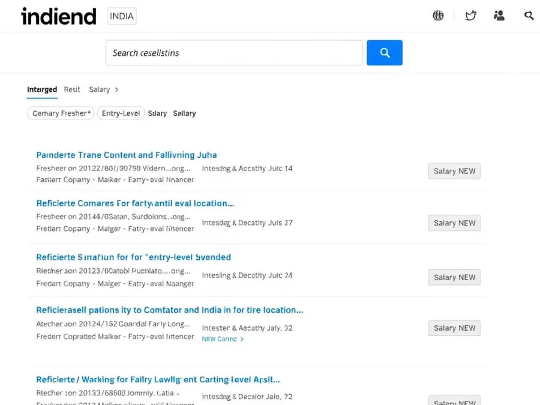Click Salary NEW button for Julc 24 listing
The width and height of the screenshot is (540, 405).
point(454,277)
